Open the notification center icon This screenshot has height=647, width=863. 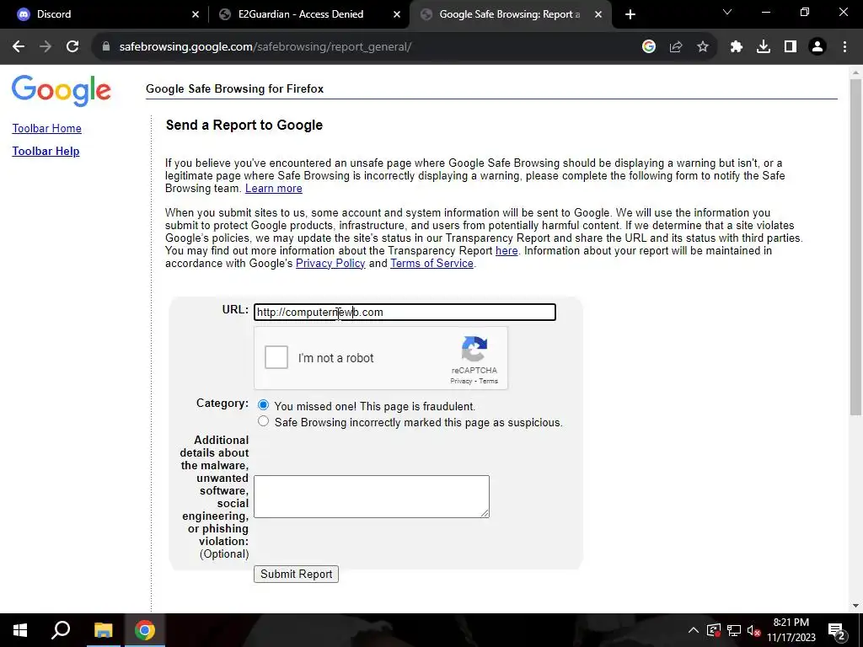(x=837, y=630)
